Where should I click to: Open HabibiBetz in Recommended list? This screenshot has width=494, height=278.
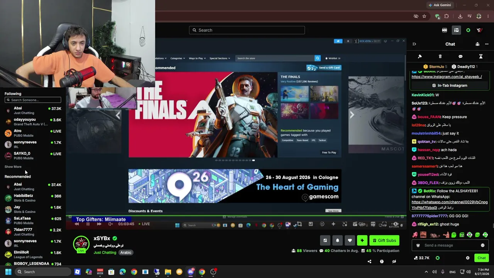tap(33, 198)
